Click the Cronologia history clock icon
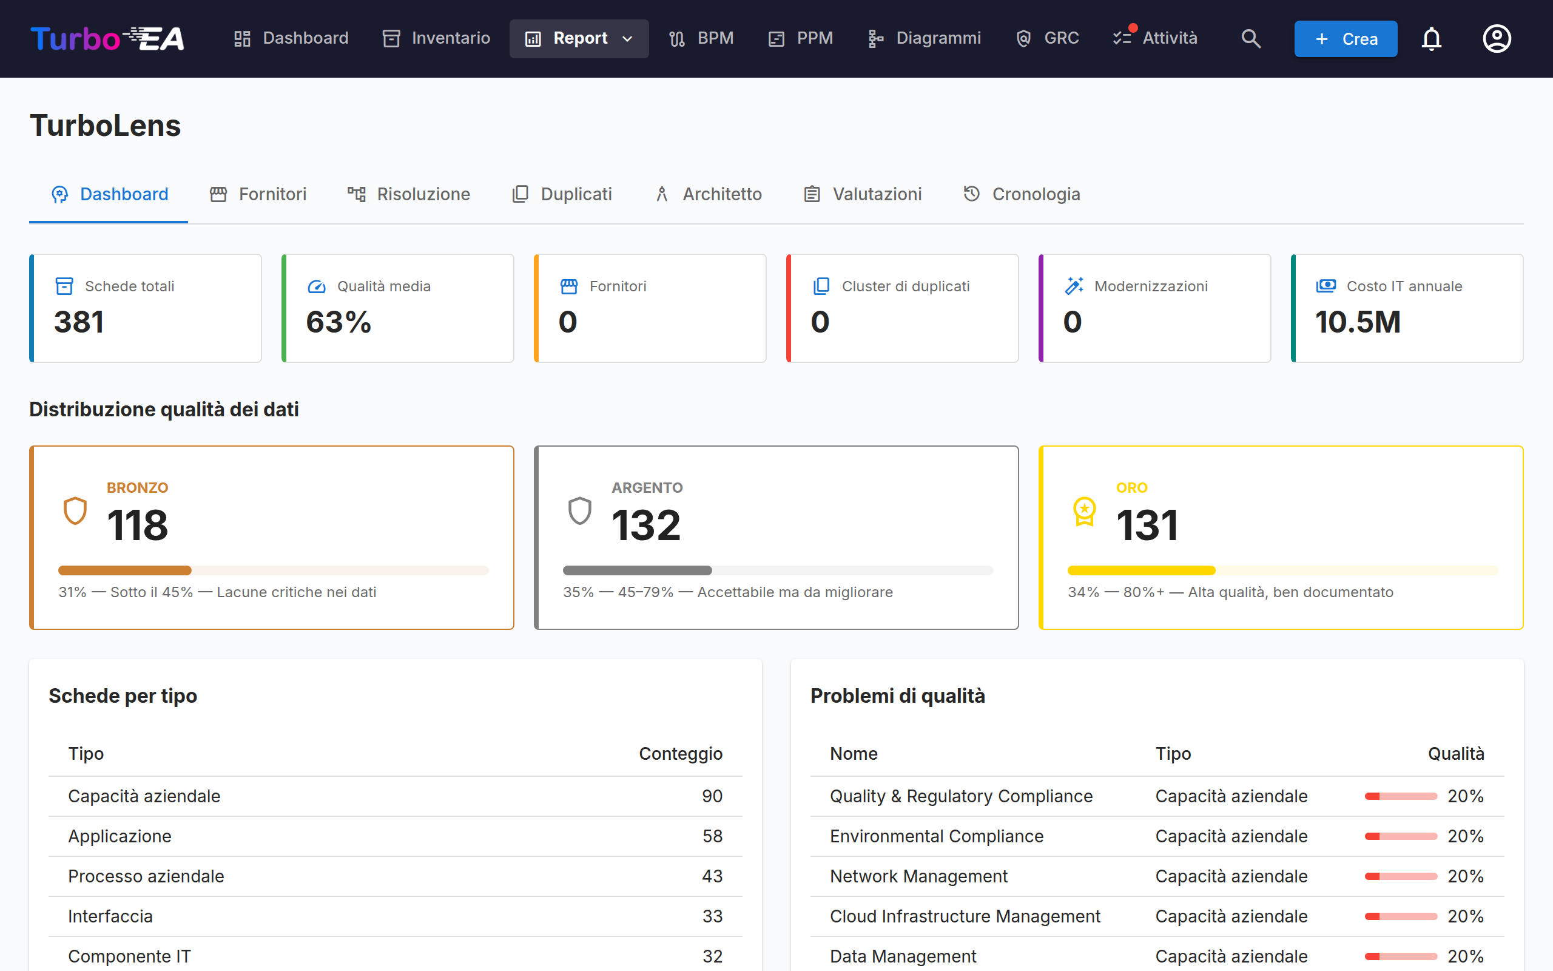Viewport: 1553px width, 971px height. (x=972, y=194)
